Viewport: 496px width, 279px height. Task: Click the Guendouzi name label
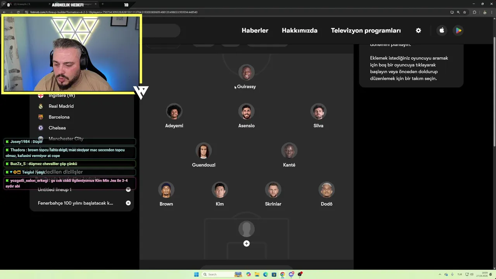[x=204, y=165]
